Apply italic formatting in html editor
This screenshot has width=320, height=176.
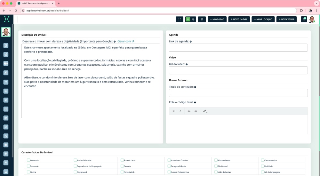tap(180, 111)
